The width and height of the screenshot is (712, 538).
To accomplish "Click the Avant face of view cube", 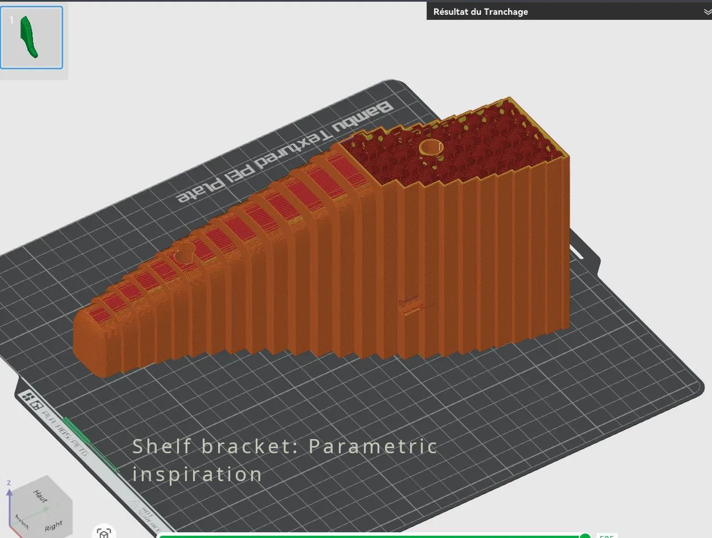I will click(x=23, y=522).
